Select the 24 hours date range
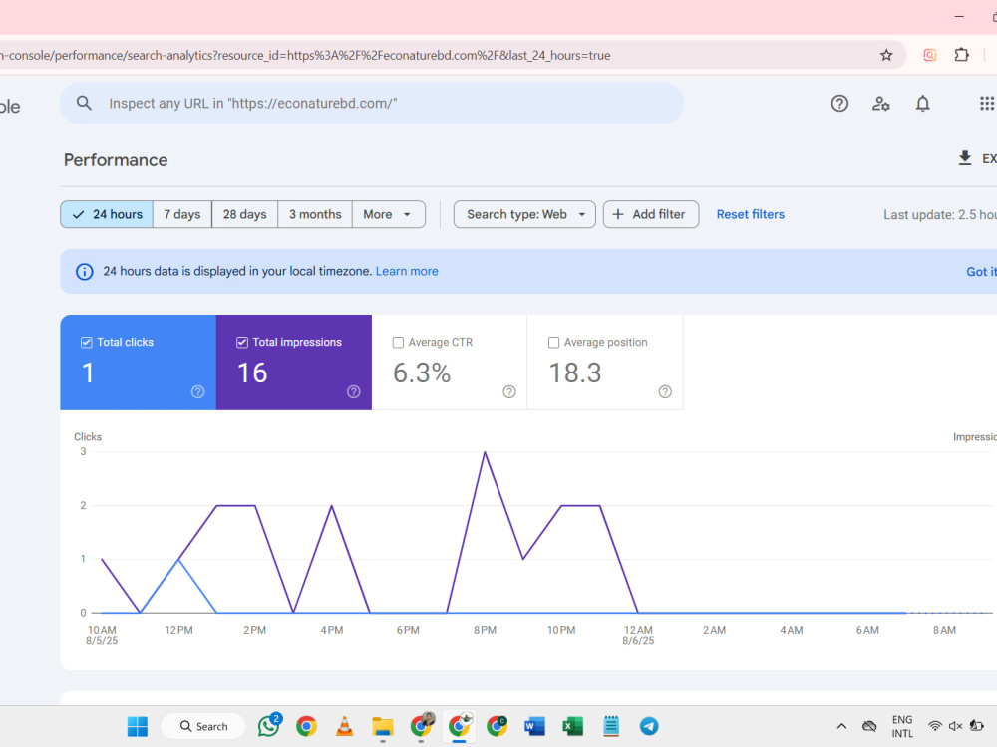 [107, 215]
